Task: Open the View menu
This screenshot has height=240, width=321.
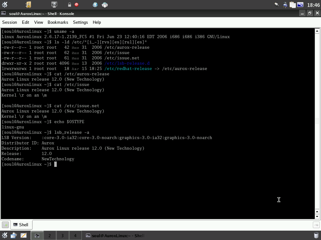Action: pyautogui.click(x=39, y=22)
